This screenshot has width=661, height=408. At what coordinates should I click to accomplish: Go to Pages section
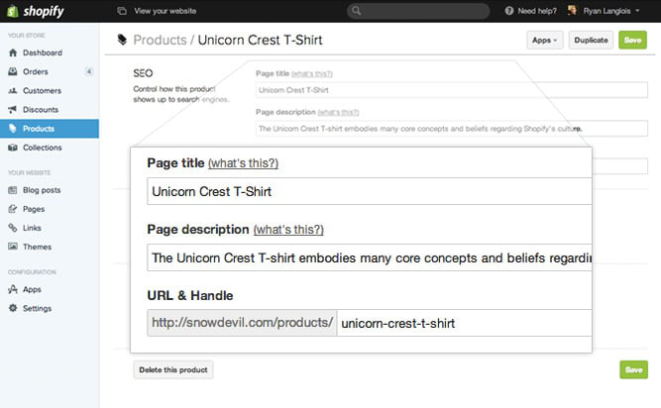[x=33, y=209]
